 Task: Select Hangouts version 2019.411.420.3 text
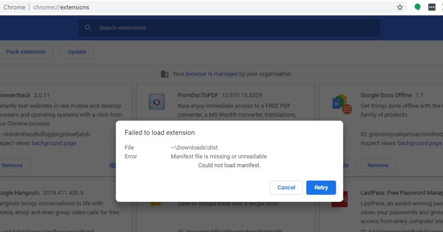[63, 193]
